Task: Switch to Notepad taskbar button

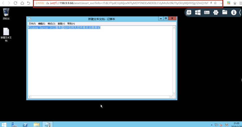Action: pyautogui.click(x=47, y=124)
